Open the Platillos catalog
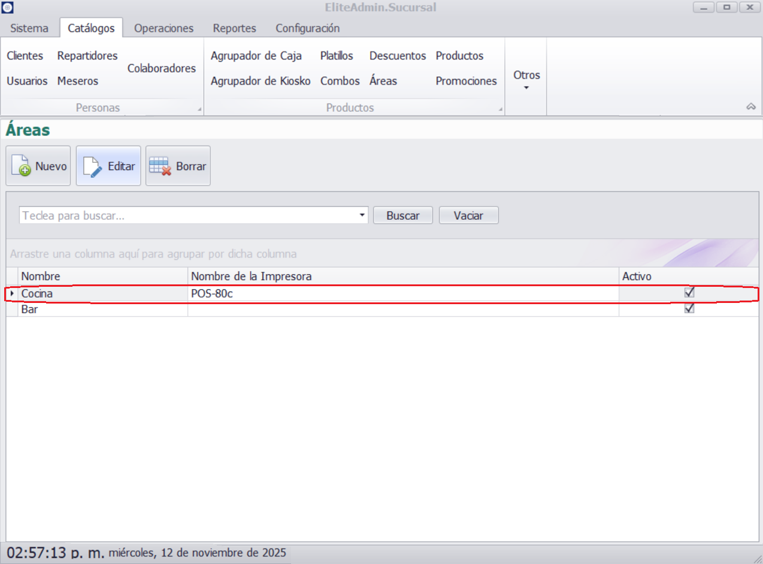763x564 pixels. 337,56
